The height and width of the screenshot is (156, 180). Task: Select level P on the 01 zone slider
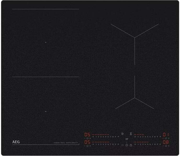(x=160, y=136)
